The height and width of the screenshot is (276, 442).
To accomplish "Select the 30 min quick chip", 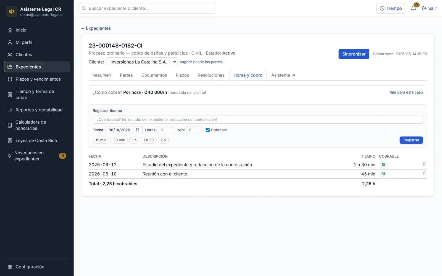I will tap(119, 140).
